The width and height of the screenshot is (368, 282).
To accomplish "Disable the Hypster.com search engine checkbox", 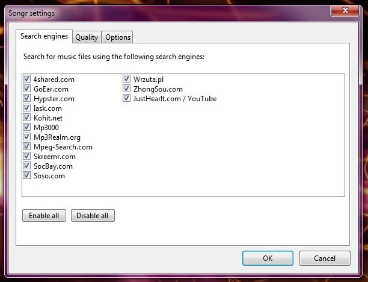I will (26, 98).
